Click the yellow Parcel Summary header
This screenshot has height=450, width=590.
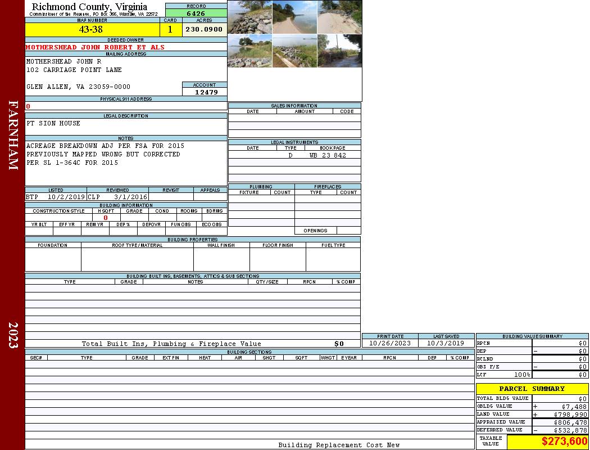click(532, 389)
